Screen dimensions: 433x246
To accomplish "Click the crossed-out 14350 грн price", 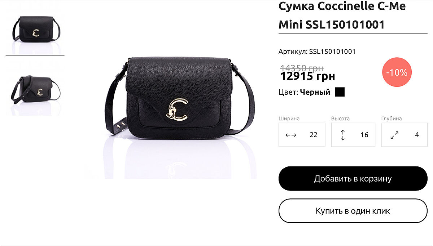I will click(302, 68).
